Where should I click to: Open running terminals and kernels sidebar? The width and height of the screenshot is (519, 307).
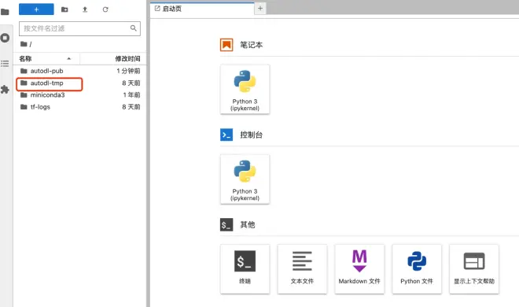pyautogui.click(x=5, y=38)
